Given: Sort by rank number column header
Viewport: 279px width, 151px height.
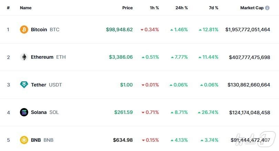Looking at the screenshot, I should pos(8,8).
